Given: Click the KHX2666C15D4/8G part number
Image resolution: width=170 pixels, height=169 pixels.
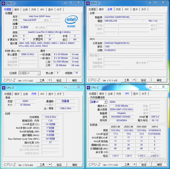Looking at the screenshot, I should pyautogui.click(x=122, y=117).
